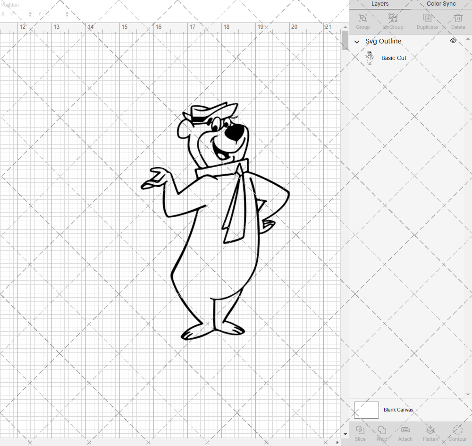This screenshot has height=446, width=472.
Task: Open the Blank Canvas color swatch
Action: point(366,410)
